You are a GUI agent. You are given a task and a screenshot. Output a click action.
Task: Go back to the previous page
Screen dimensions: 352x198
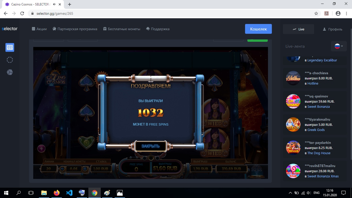[x=5, y=13]
